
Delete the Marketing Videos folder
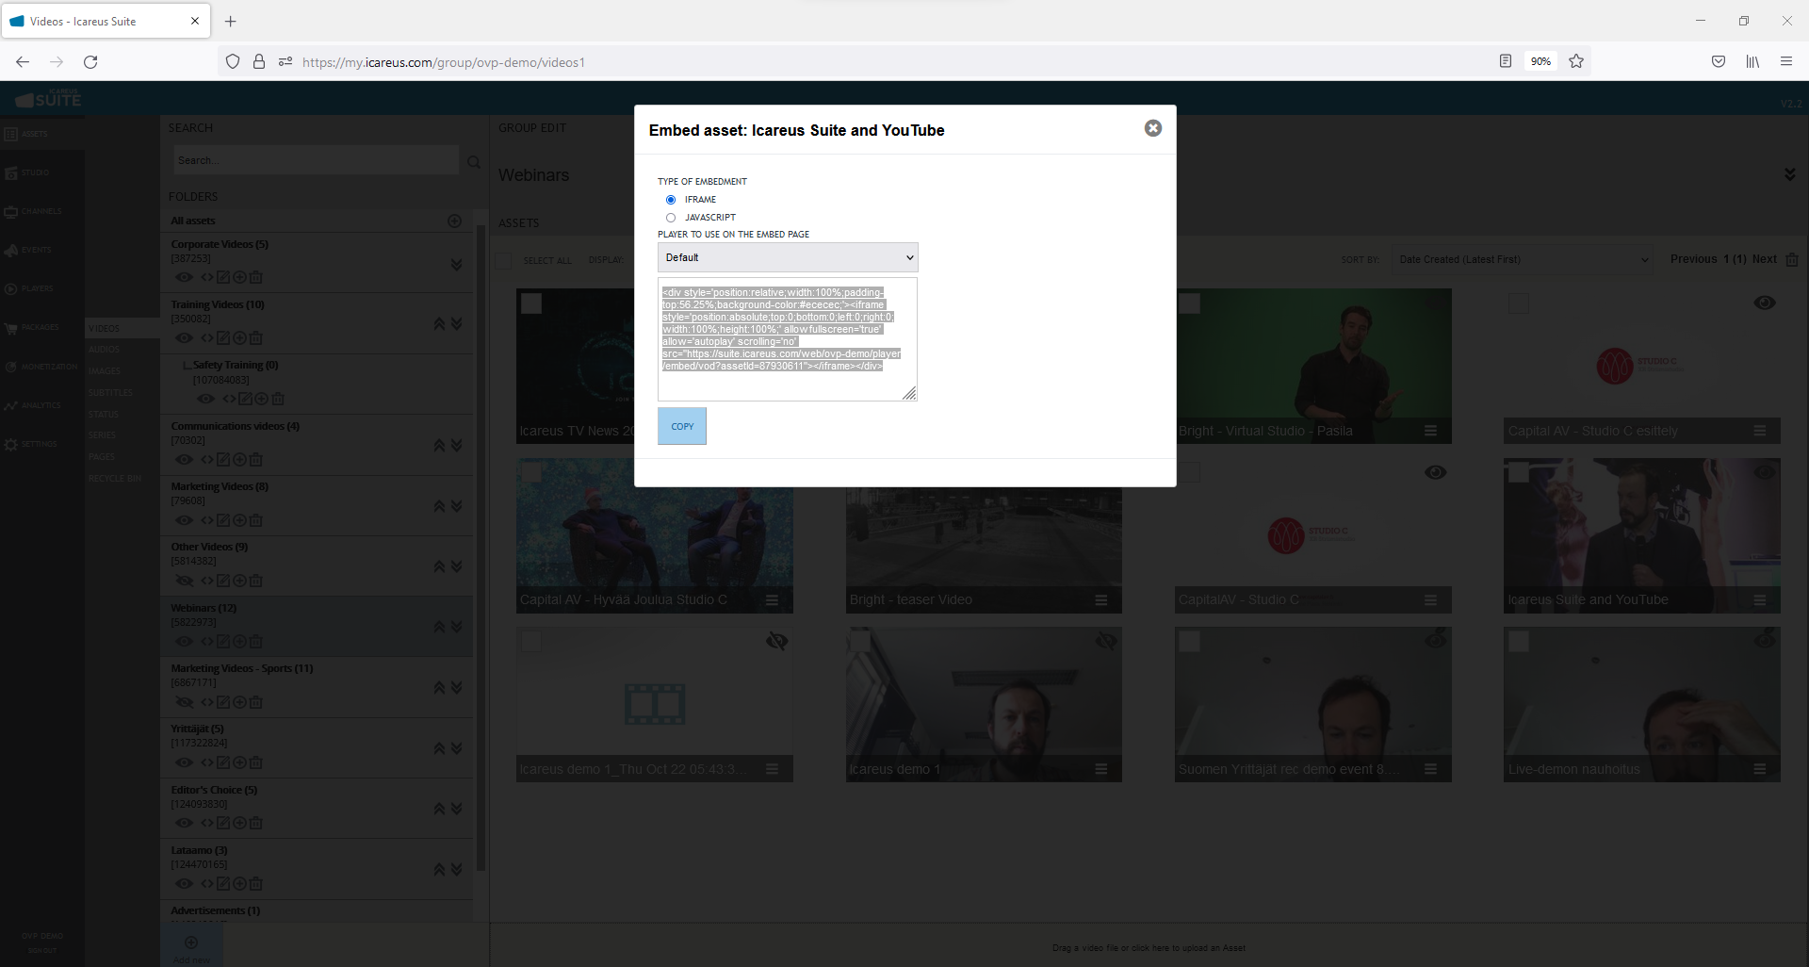pyautogui.click(x=256, y=521)
